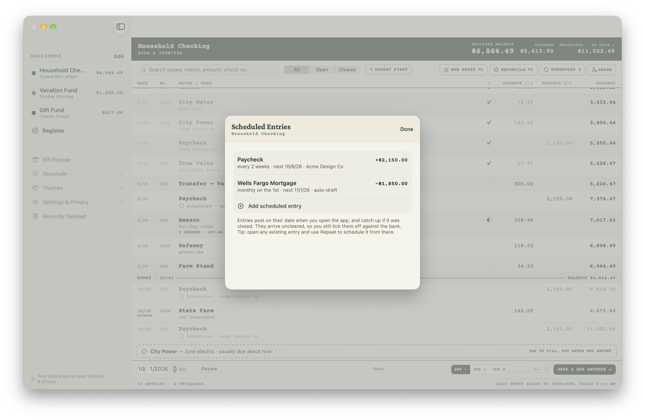Click the scheduled icon under 10/06 Paycheck

[181, 296]
